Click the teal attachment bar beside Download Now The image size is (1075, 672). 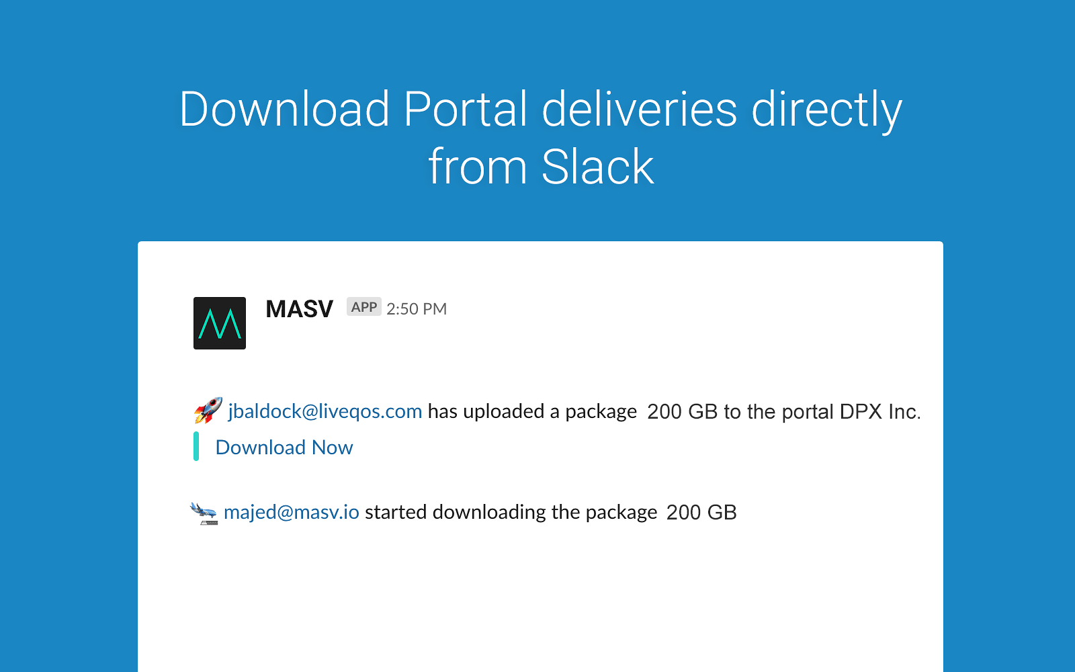coord(196,446)
